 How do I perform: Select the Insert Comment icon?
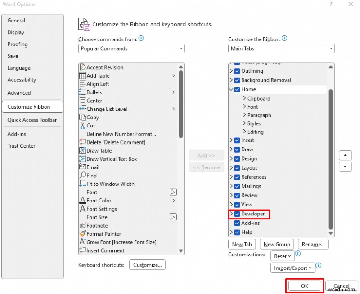click(82, 250)
